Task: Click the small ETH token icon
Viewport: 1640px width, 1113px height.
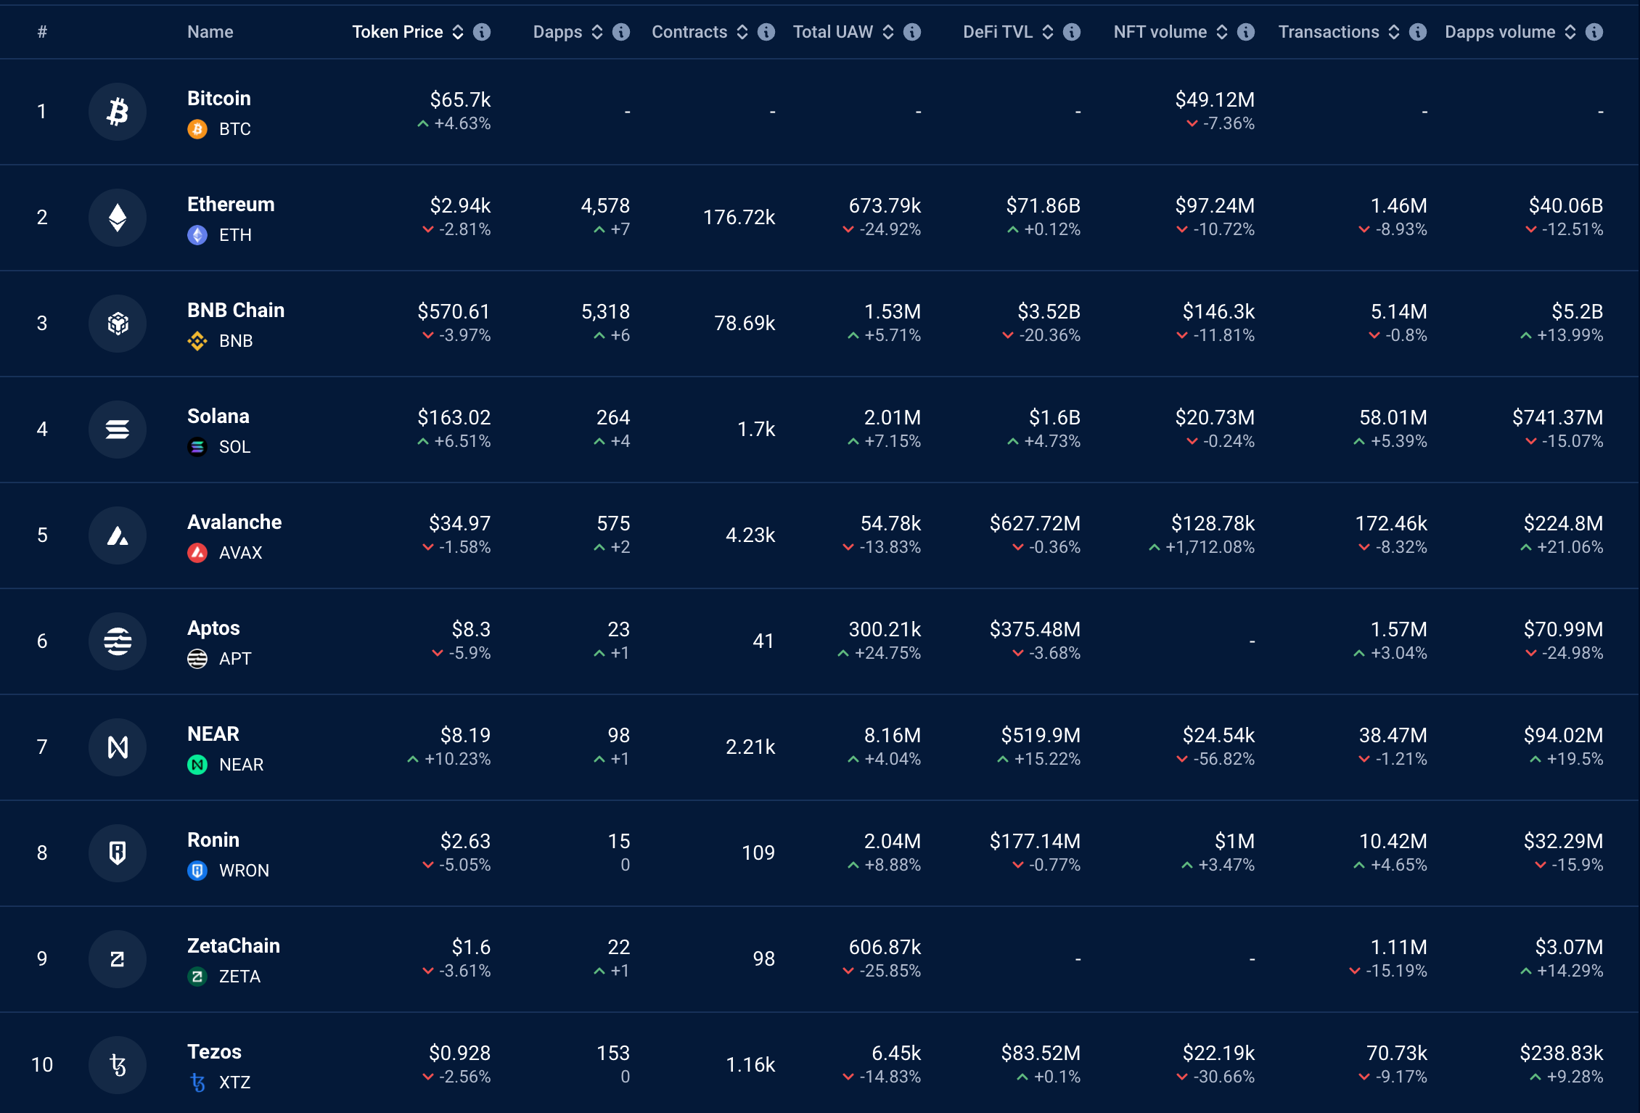Action: tap(197, 235)
